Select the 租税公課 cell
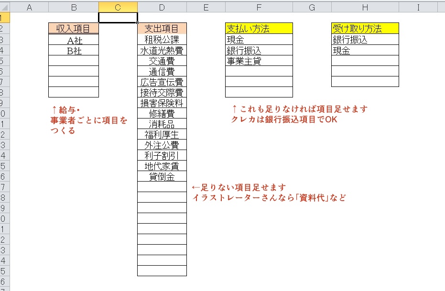Viewport: 445px width, 291px height. (x=162, y=40)
